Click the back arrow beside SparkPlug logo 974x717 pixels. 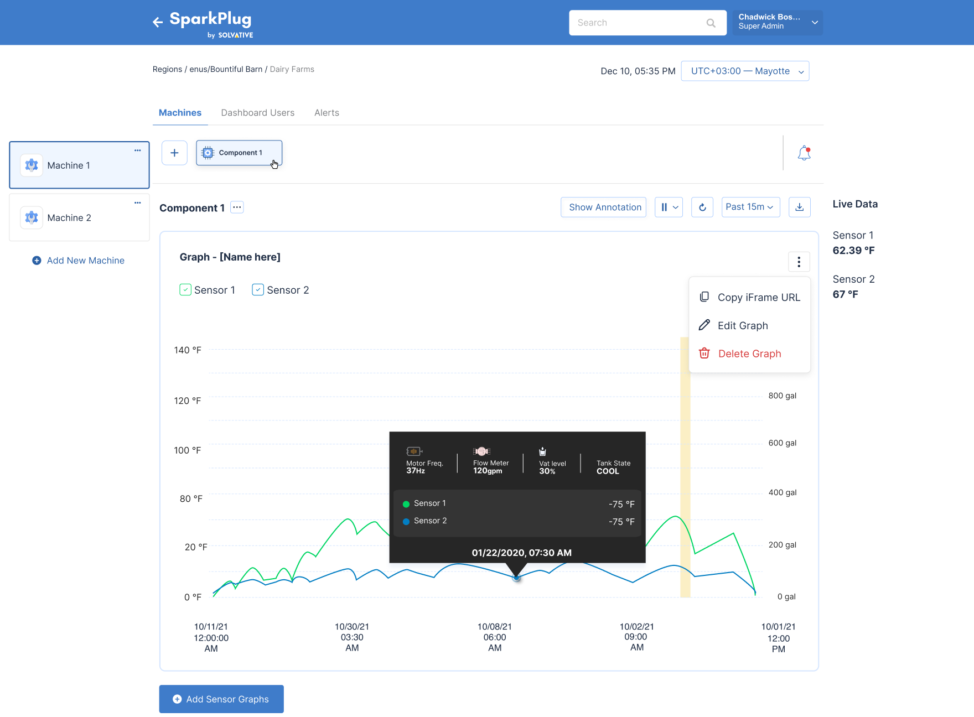(x=158, y=22)
